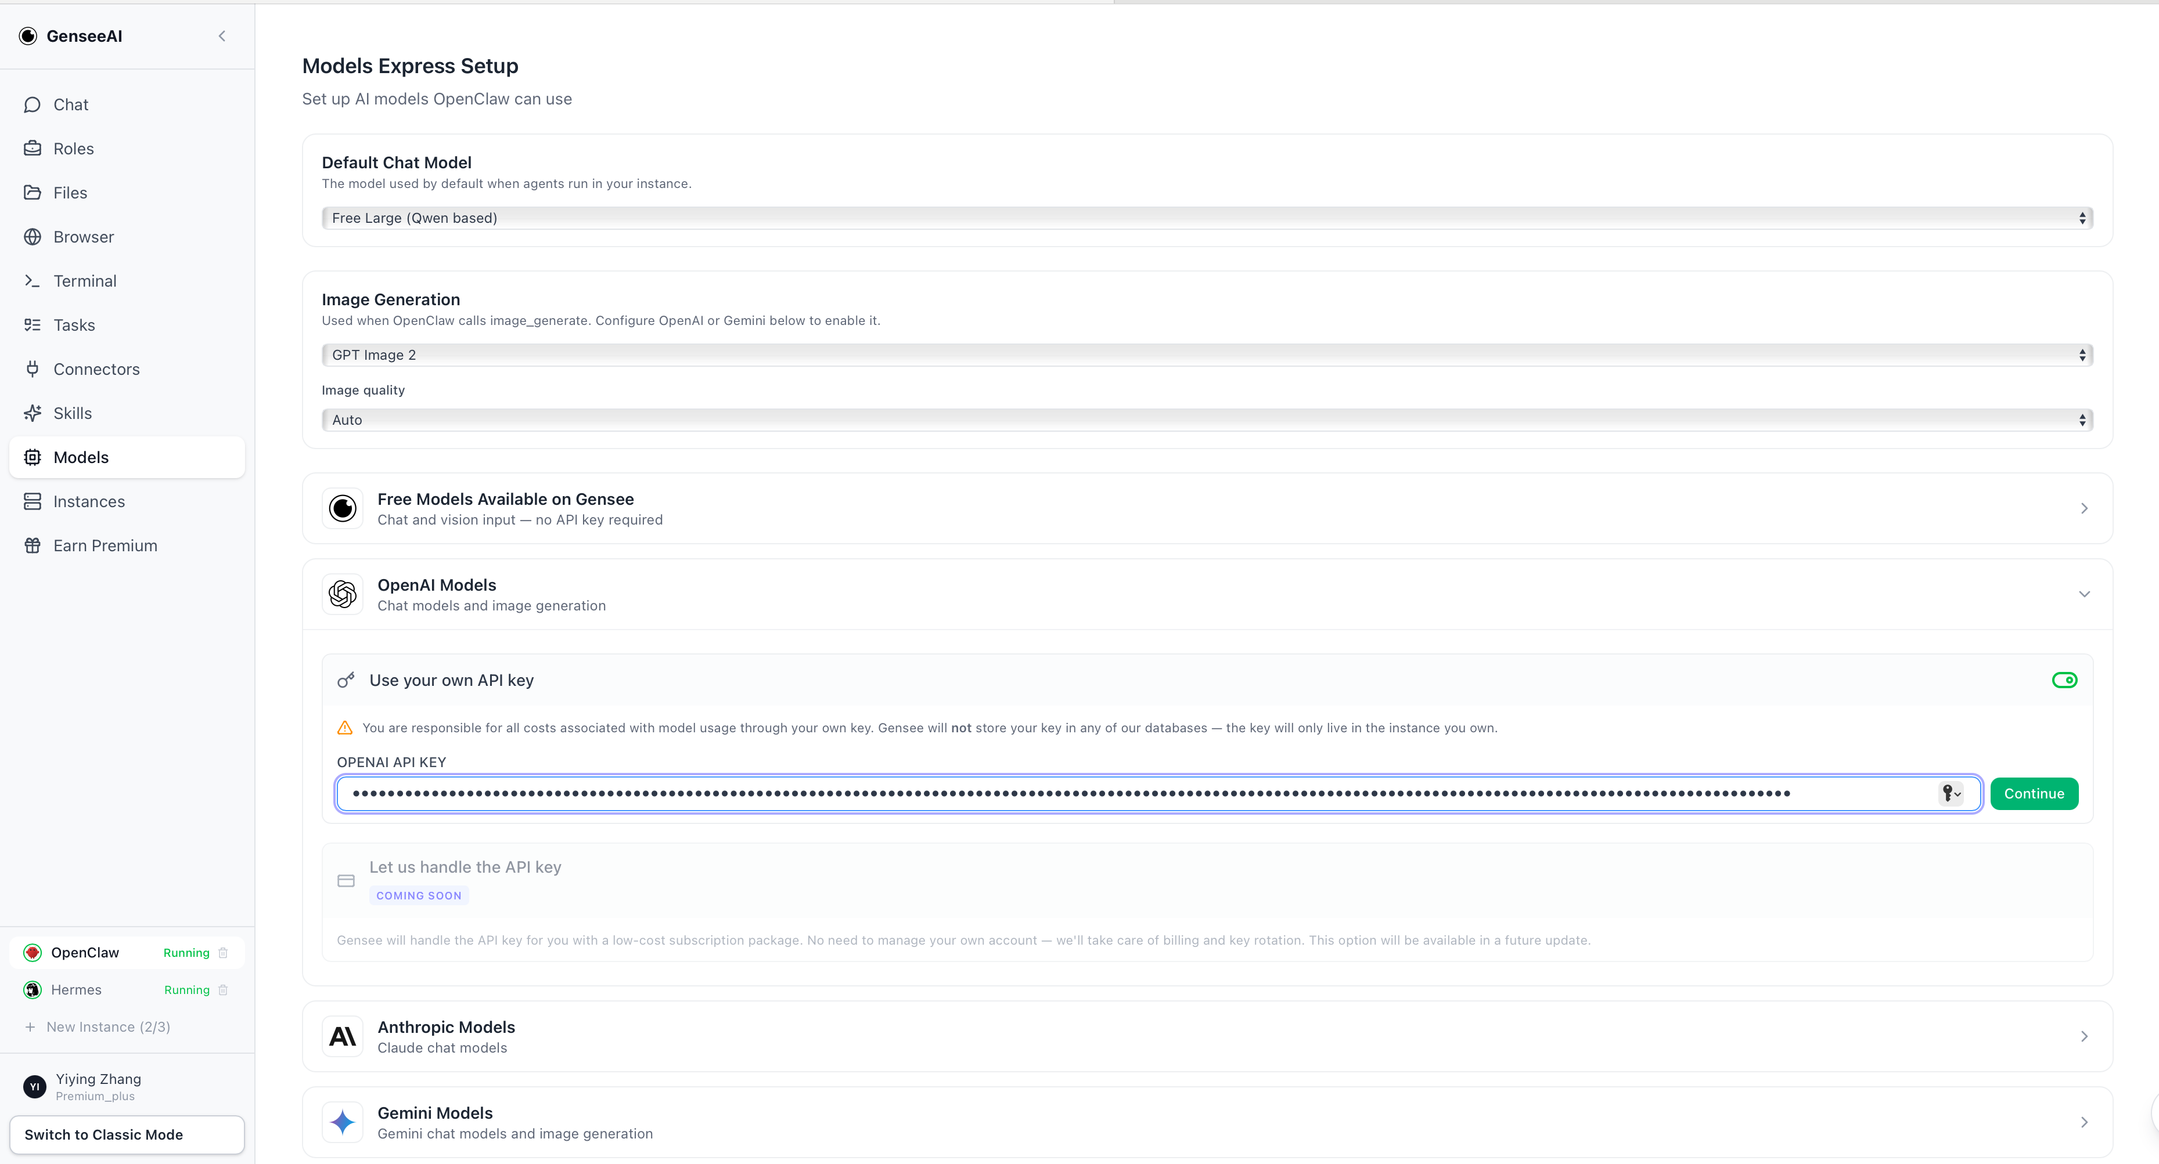Click the Tasks checklist icon

[x=33, y=325]
